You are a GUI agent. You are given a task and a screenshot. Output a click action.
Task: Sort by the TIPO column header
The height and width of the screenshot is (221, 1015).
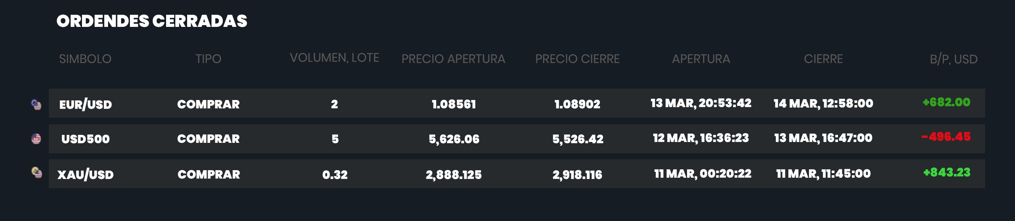click(208, 59)
